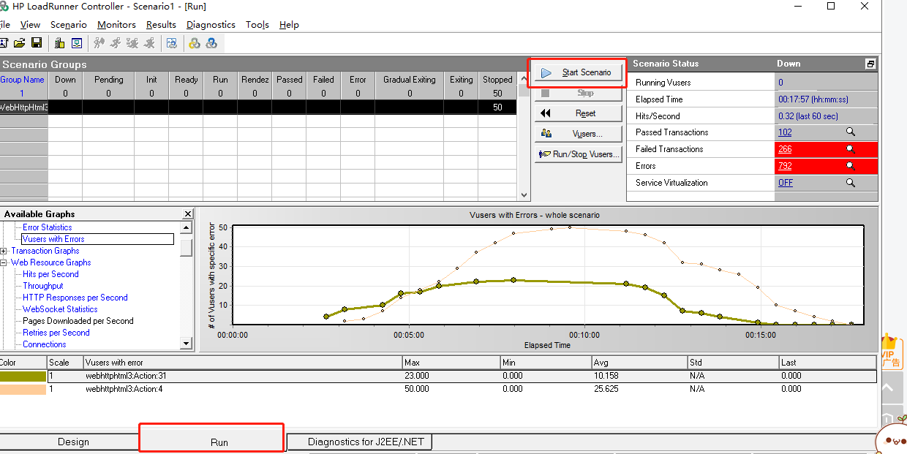Open the Diagnostics menu
907x454 pixels.
[211, 24]
